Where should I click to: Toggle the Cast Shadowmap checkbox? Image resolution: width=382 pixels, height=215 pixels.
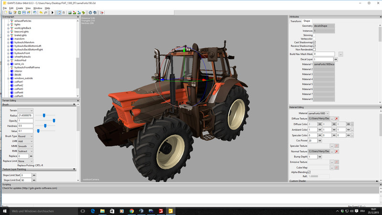[x=314, y=42]
